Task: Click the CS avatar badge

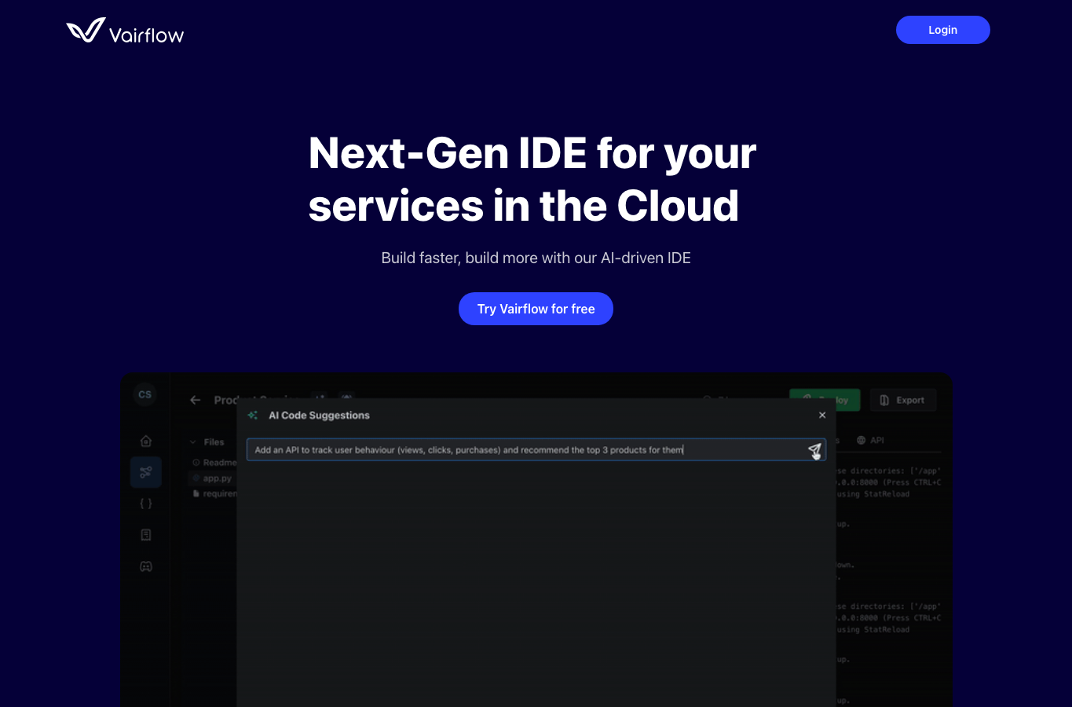Action: [x=145, y=394]
